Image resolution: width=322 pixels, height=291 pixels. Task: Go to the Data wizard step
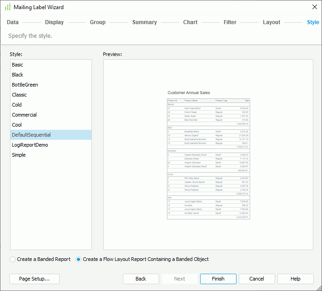click(x=13, y=22)
